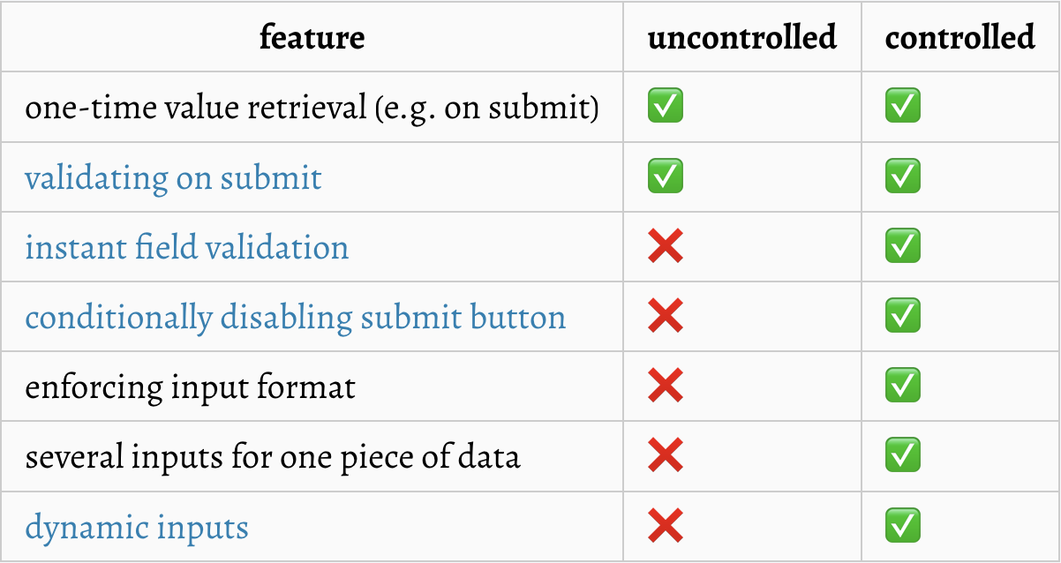The image size is (1061, 563).
Task: Click the controlled checkmark for conditionally disabling submit
Action: coord(902,316)
